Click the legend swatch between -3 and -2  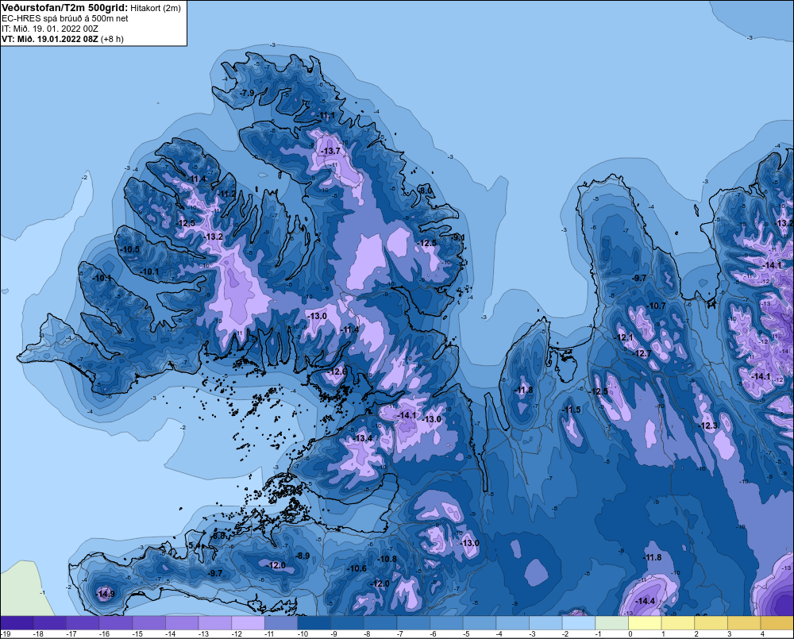(545, 623)
